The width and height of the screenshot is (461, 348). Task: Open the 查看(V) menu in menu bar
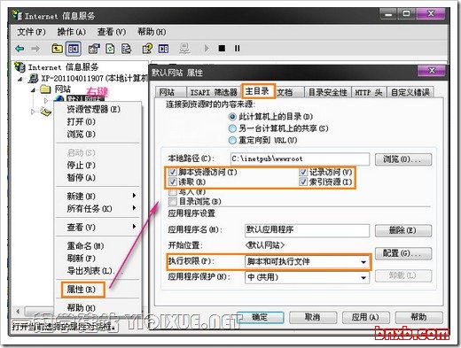(112, 32)
